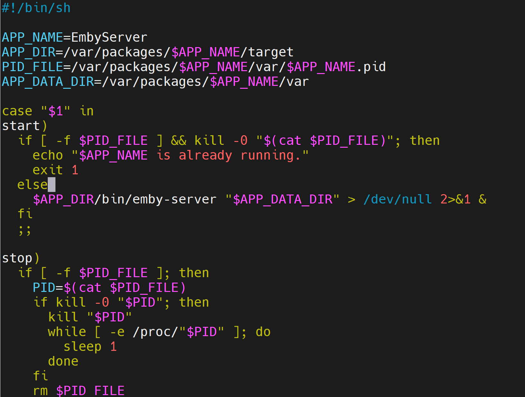The height and width of the screenshot is (397, 525).
Task: Click the ".pid" extension in the PID_FILE path
Action: (371, 67)
